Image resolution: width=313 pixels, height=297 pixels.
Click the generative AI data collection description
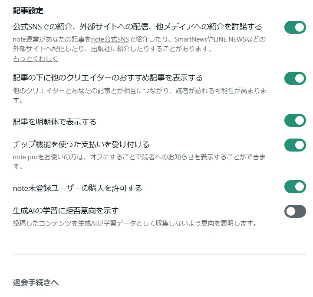[x=135, y=223]
